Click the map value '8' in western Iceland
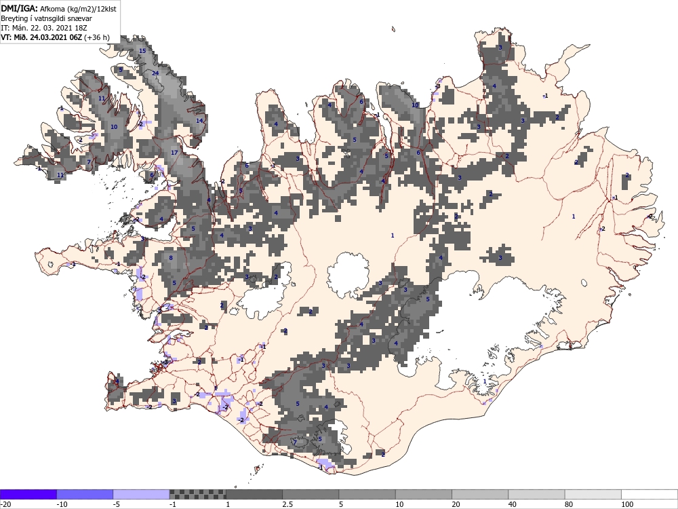This screenshot has width=678, height=509. 171,257
